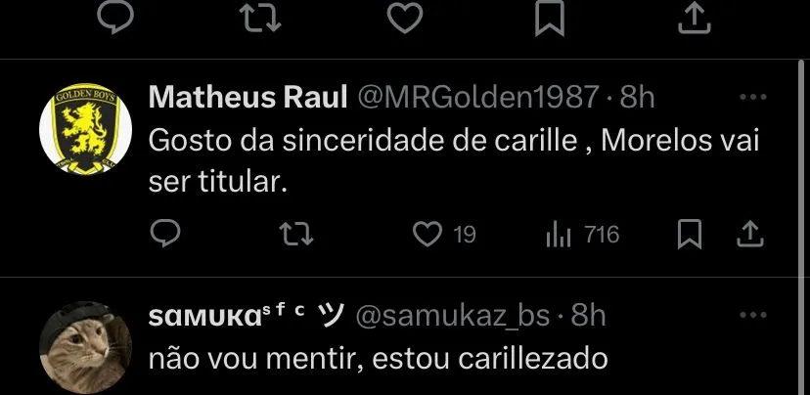
Task: Open more options for Matheus Raul's tweet
Action: click(x=752, y=97)
